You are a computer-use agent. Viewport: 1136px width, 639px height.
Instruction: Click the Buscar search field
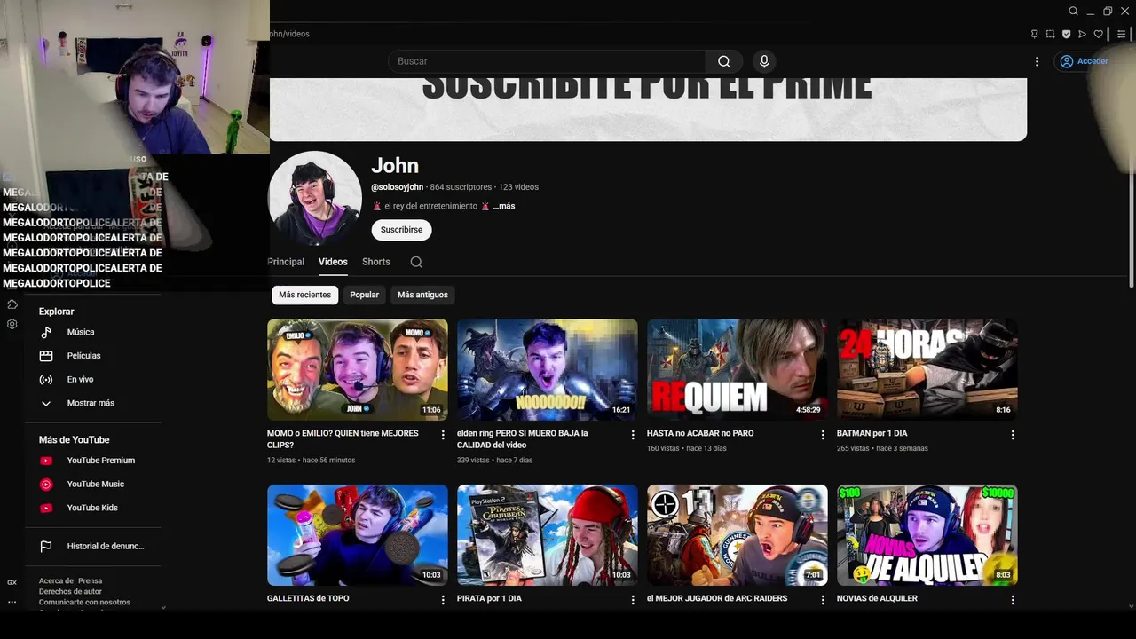coord(547,61)
